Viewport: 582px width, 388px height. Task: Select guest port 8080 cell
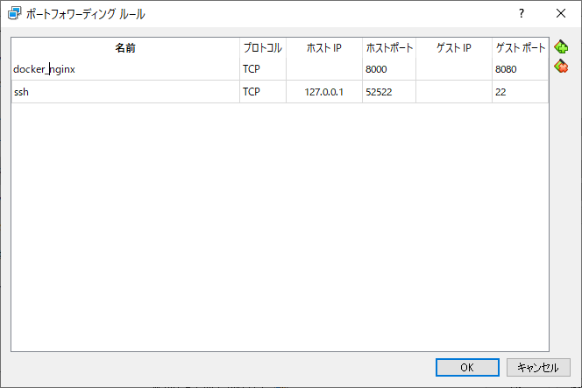pyautogui.click(x=521, y=69)
